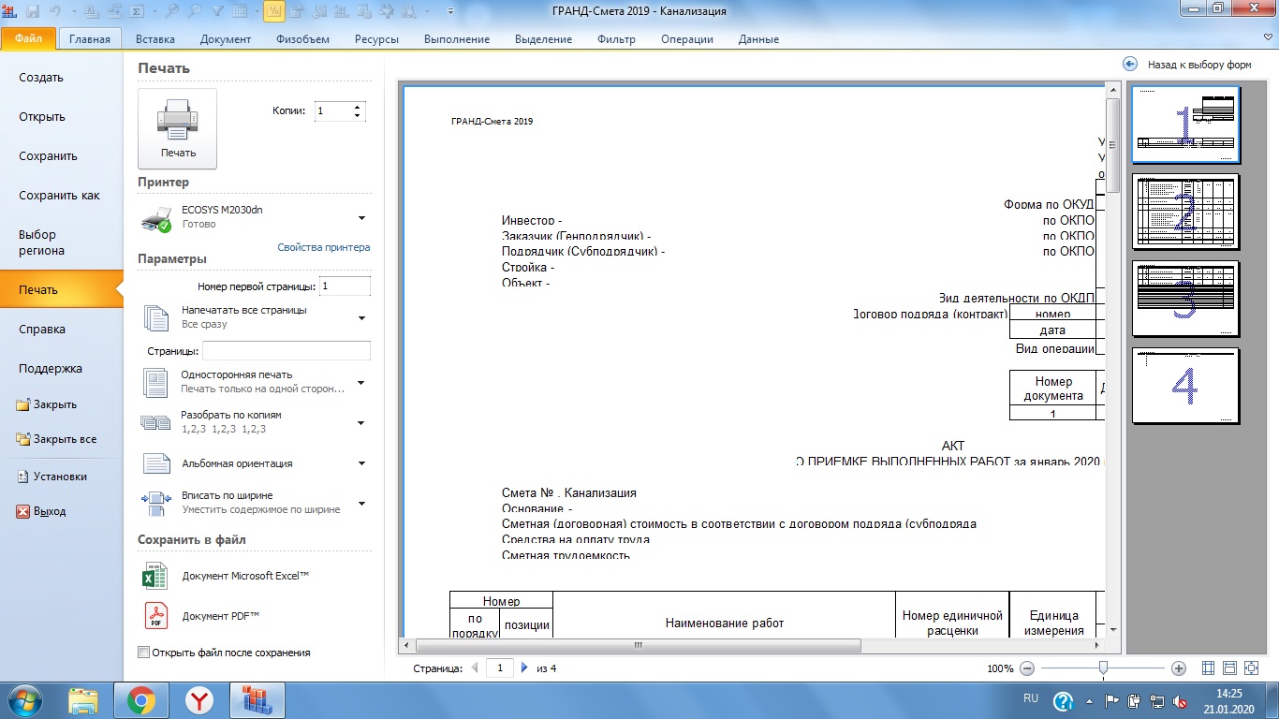
Task: Save as Документ Microsoft Excel
Action: (x=245, y=576)
